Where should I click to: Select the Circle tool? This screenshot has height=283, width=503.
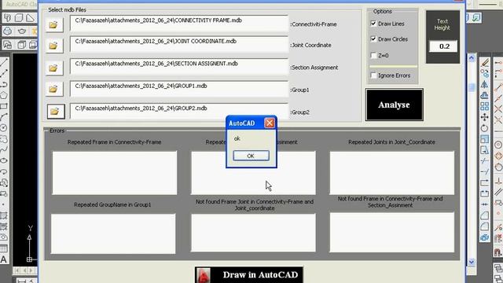[x=4, y=128]
